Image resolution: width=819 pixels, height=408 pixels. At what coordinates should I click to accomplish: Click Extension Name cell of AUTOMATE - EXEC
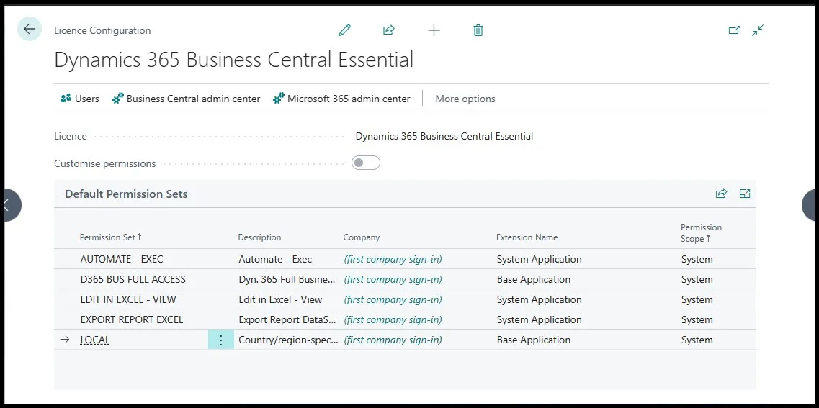[539, 259]
